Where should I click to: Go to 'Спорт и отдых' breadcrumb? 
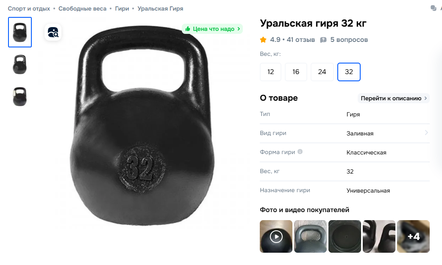coord(29,9)
